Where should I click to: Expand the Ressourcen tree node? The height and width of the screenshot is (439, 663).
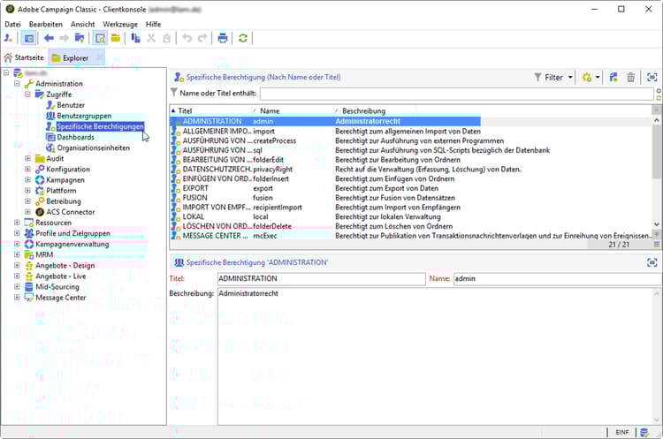17,223
